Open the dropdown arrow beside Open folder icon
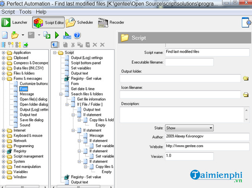252x188 pixels. (23, 35)
